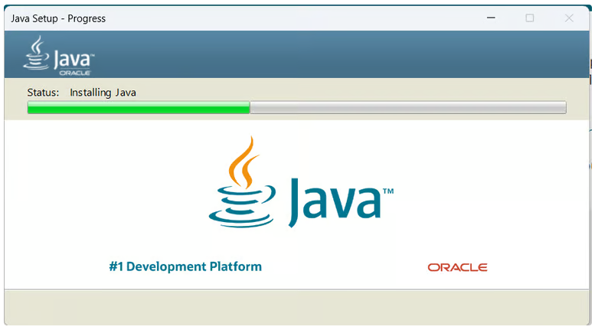Click the 'Status:' label
This screenshot has width=595, height=330.
[x=43, y=93]
